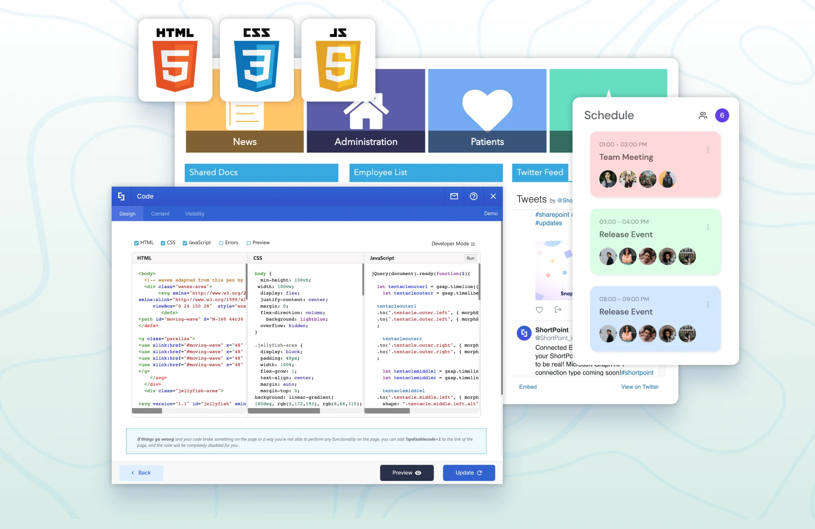The width and height of the screenshot is (815, 529).
Task: Click the Run button in JavaScript panel
Action: 470,258
